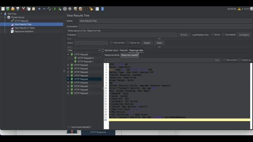Image resolution: width=253 pixels, height=142 pixels.
Task: Enable Scroll automatically checkbox
Action: [69, 127]
